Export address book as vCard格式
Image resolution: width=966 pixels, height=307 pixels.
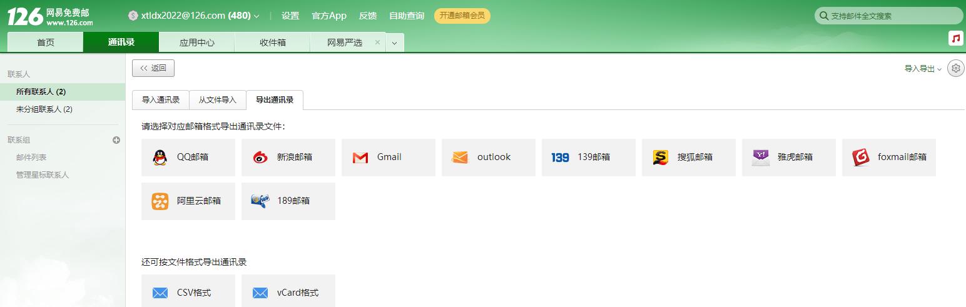(x=288, y=293)
